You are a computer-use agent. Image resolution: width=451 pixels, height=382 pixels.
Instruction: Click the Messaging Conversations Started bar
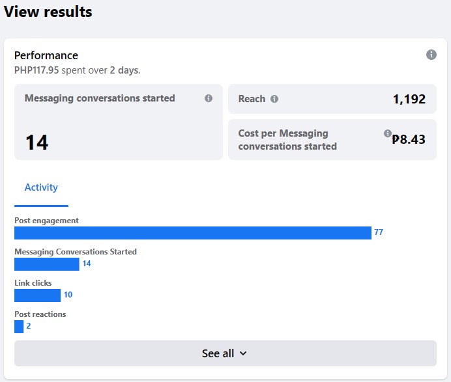click(46, 264)
